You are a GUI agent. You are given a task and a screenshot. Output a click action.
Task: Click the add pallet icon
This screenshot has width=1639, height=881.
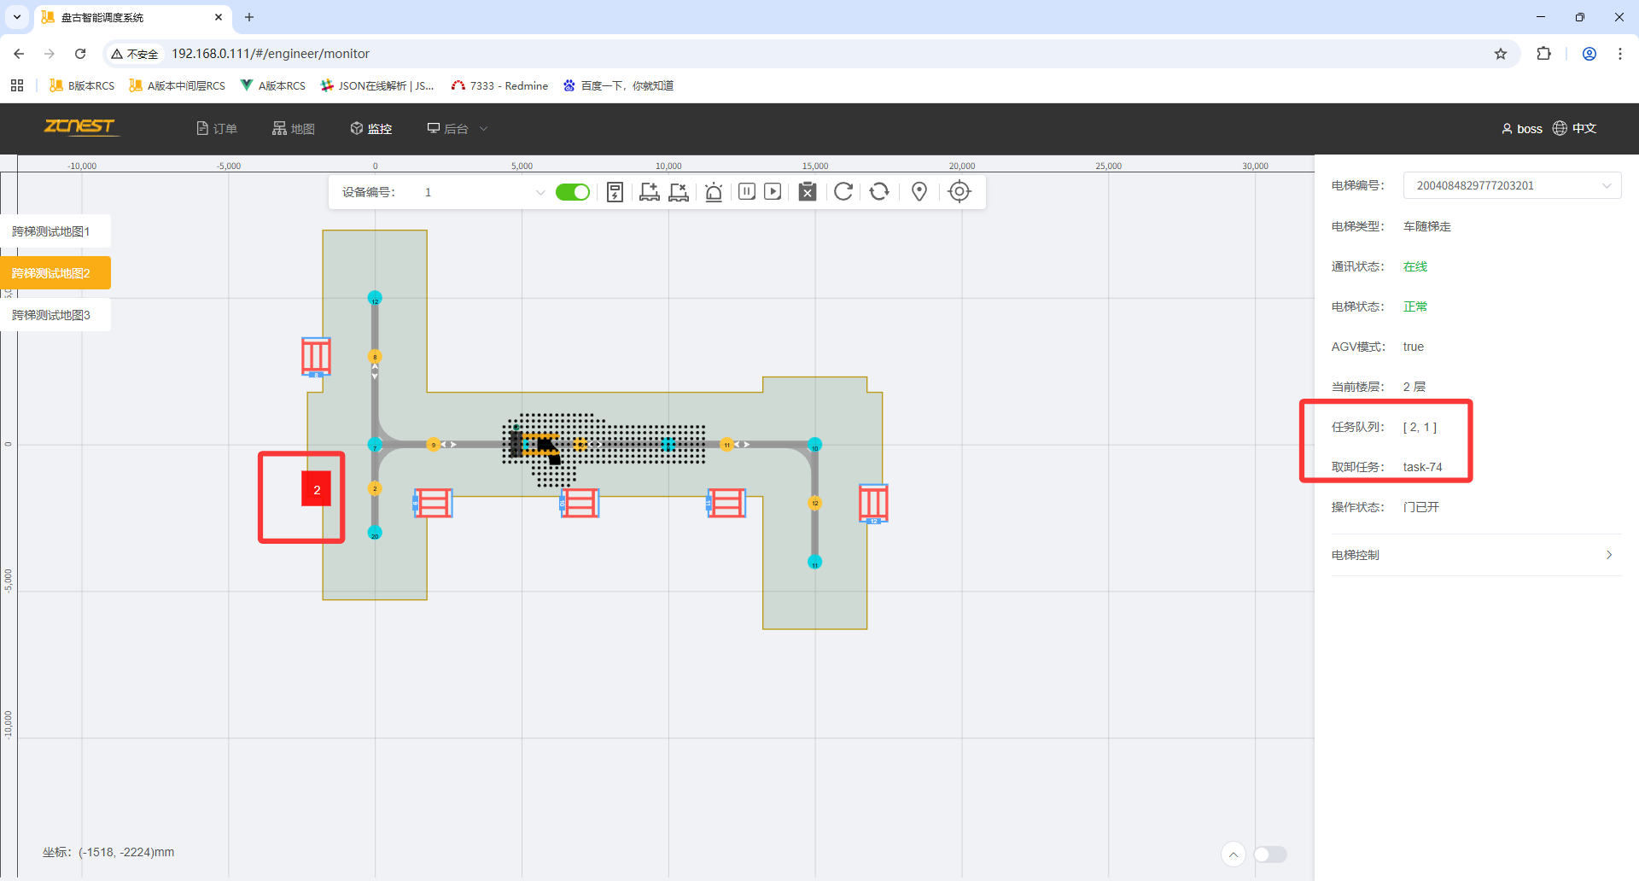coord(650,192)
